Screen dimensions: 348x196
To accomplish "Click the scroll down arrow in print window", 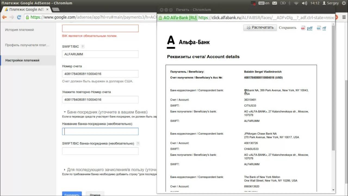I will (x=333, y=190).
